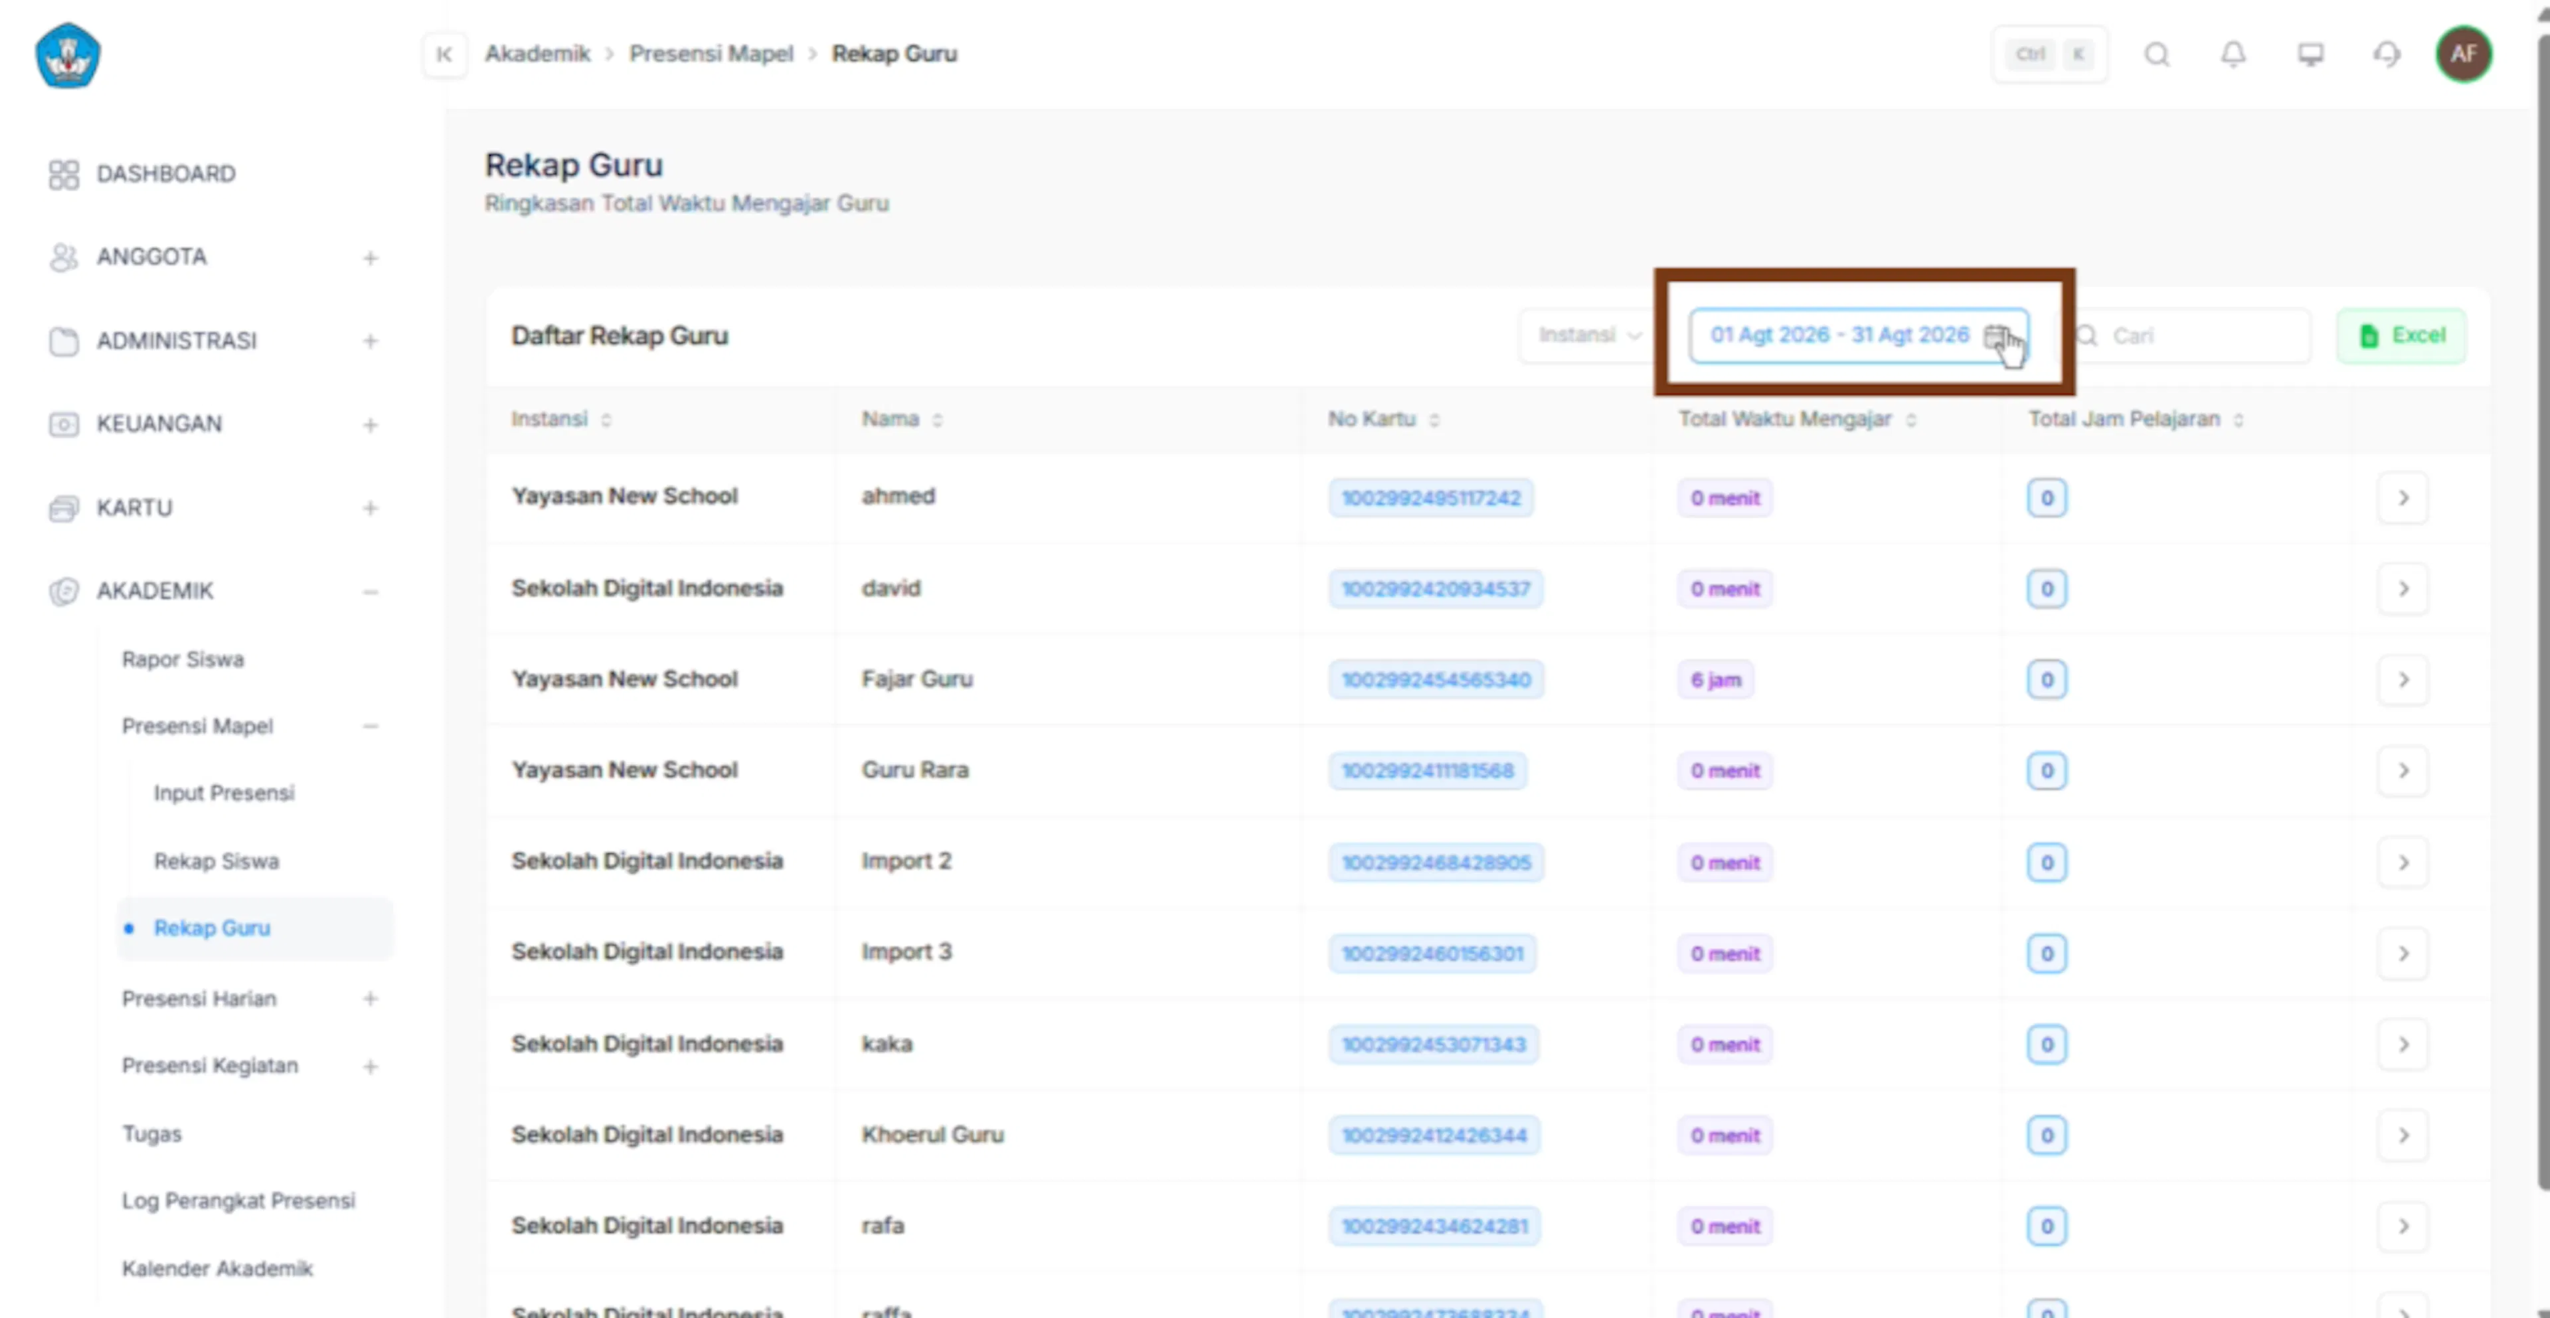The height and width of the screenshot is (1318, 2550).
Task: Click the Anggota people icon
Action: tap(63, 257)
